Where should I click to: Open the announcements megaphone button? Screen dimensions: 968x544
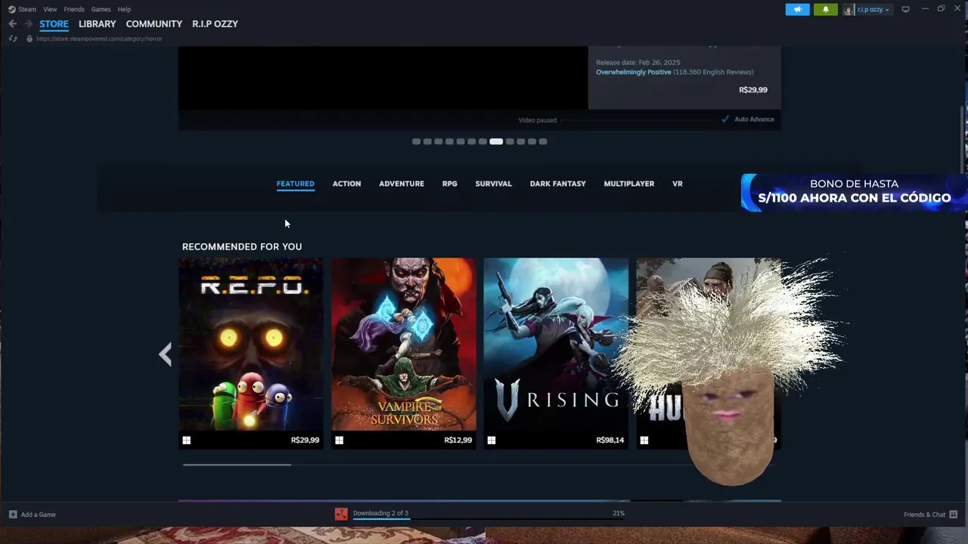pyautogui.click(x=797, y=9)
